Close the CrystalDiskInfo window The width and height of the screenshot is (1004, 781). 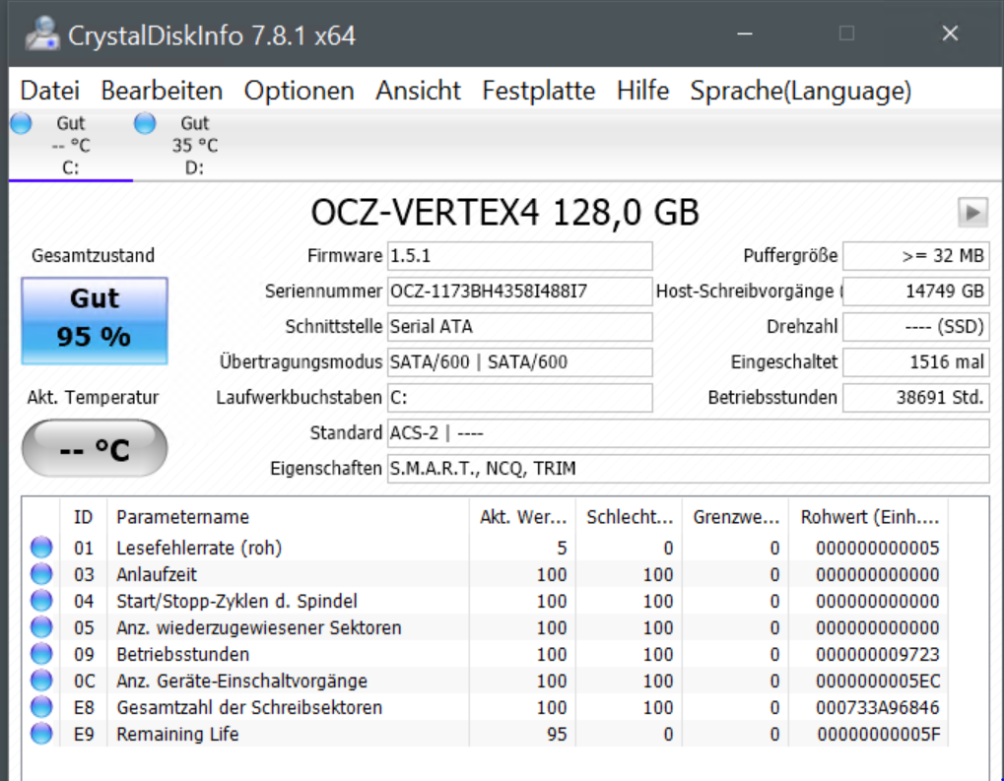950,33
